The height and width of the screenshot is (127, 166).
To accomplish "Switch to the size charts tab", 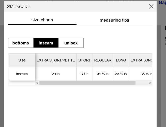I will (x=42, y=20).
